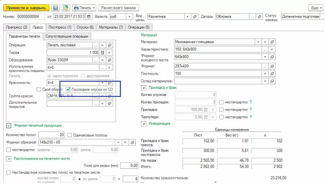Open calculator for Тираж field

tap(103, 53)
